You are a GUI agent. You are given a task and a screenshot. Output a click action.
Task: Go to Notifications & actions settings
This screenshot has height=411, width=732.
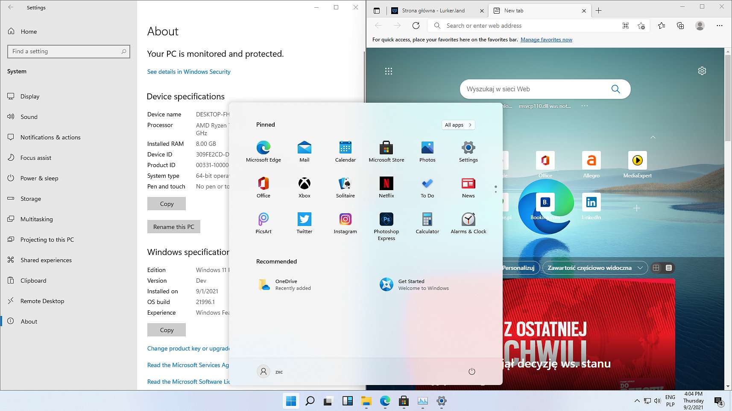pyautogui.click(x=68, y=137)
